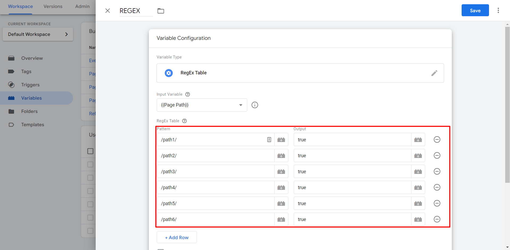Viewport: 510px width, 250px height.
Task: Switch to the Versions tab
Action: pyautogui.click(x=53, y=6)
